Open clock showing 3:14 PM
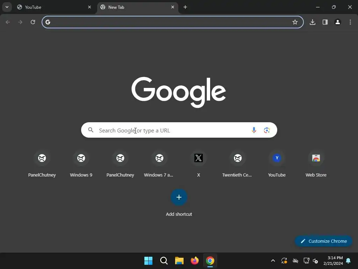Viewport: 358px width, 269px height. [333, 261]
